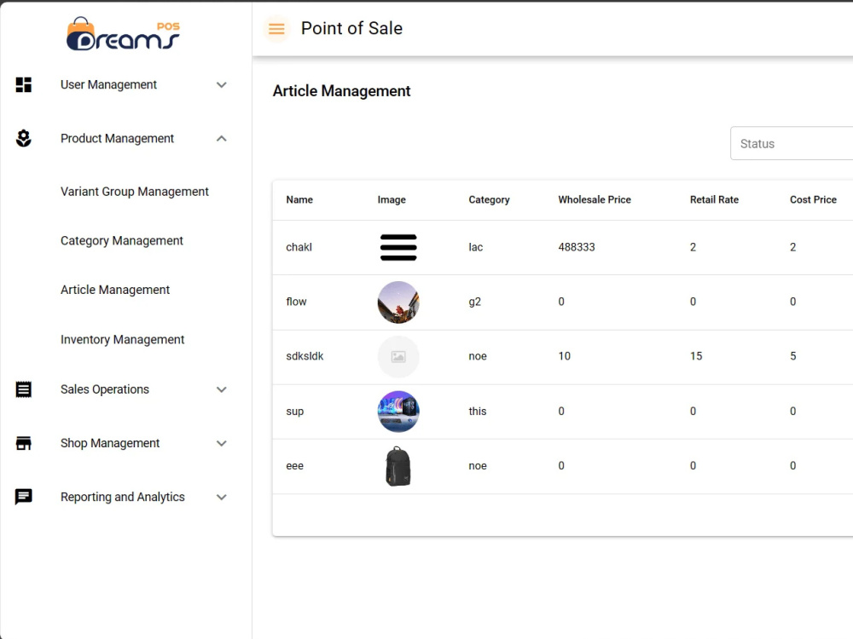
Task: Open Variant Group Management page
Action: click(135, 192)
